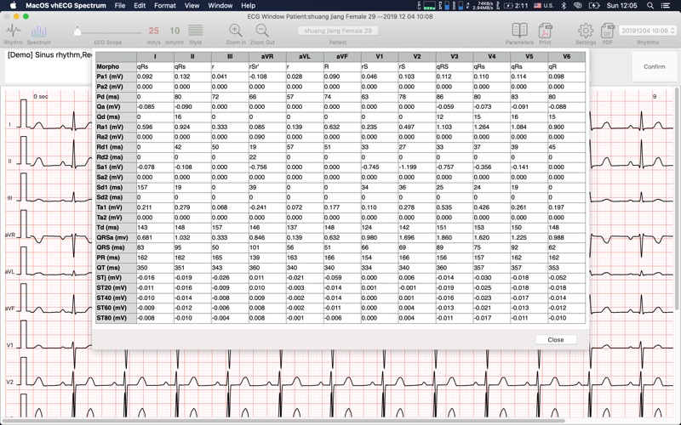This screenshot has height=425, width=681.
Task: Click the diagnosis text Sinus rhythm
Action: point(51,55)
